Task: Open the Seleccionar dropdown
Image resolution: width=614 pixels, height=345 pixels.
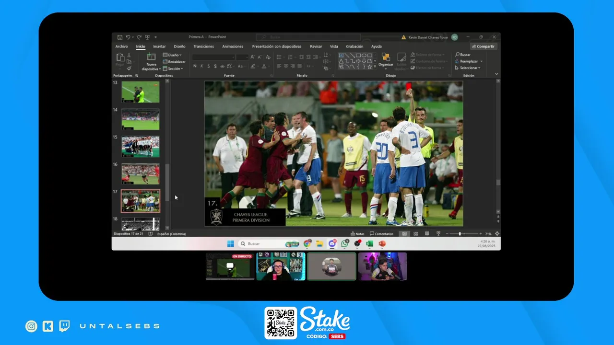Action: (x=468, y=68)
